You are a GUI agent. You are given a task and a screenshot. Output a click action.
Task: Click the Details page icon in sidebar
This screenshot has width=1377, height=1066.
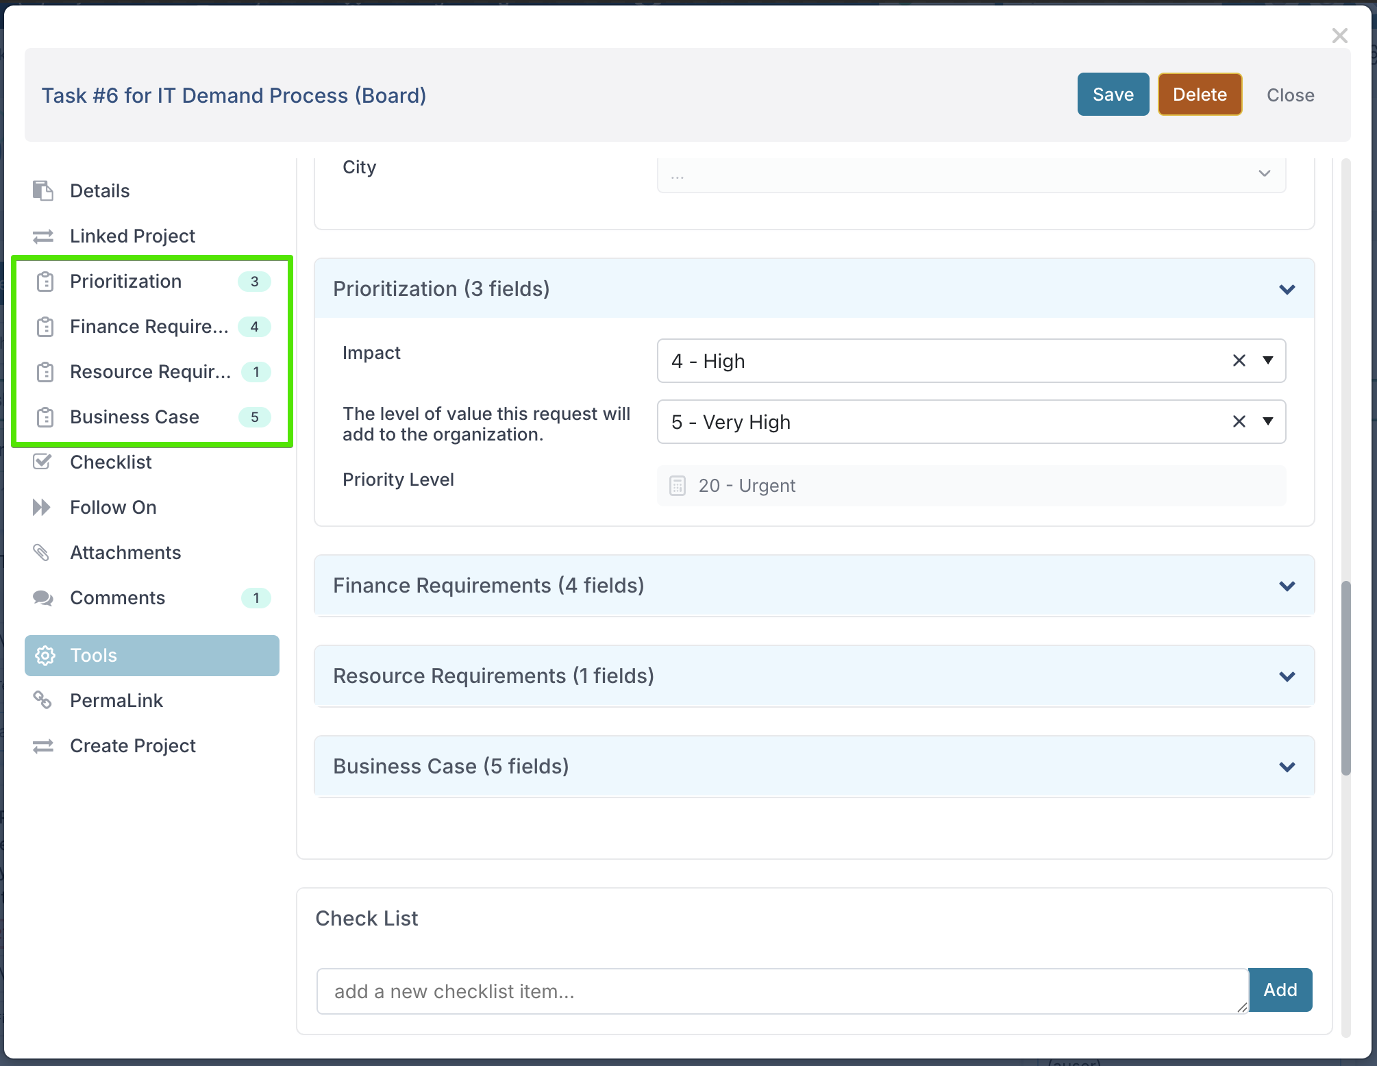[x=43, y=190]
